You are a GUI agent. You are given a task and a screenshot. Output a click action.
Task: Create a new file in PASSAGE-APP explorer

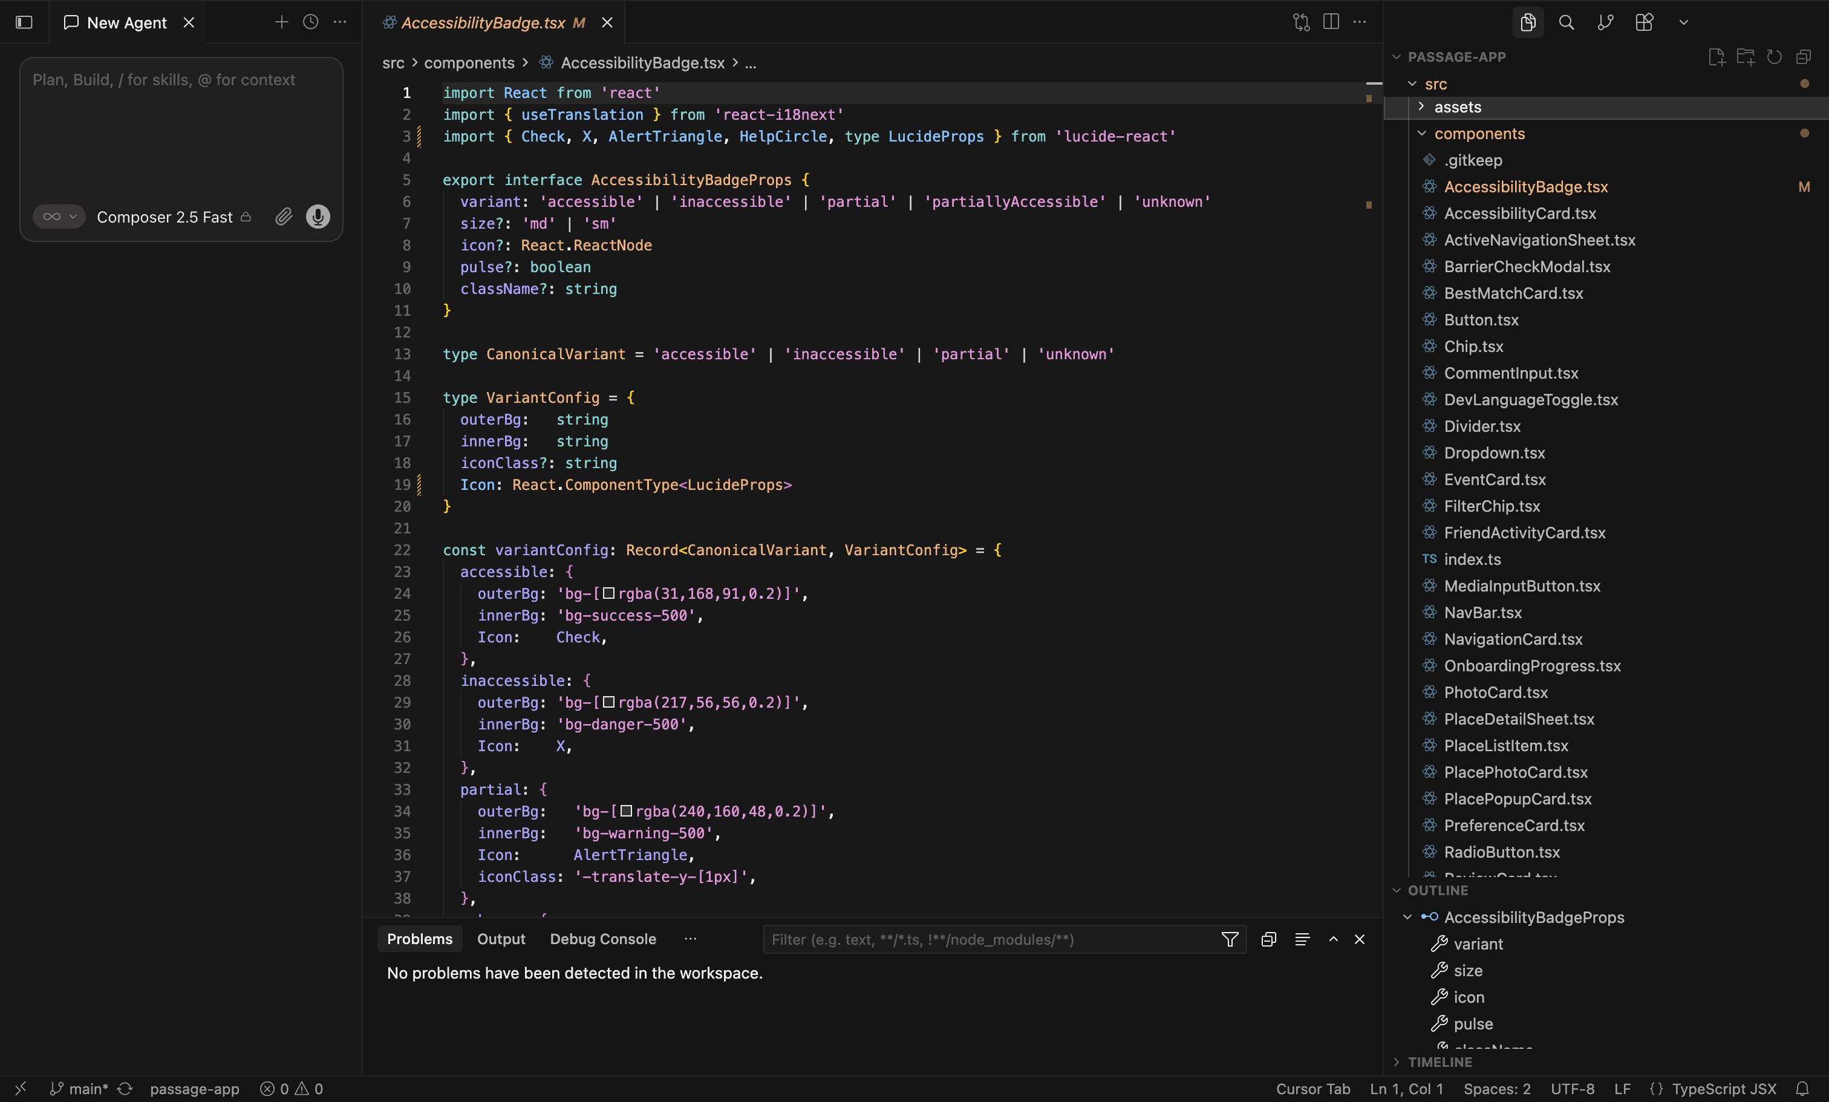(1716, 57)
